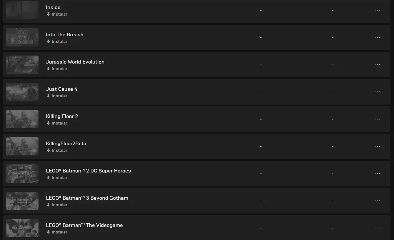394x240 pixels.
Task: Click Instalar under Inside
Action: click(57, 14)
